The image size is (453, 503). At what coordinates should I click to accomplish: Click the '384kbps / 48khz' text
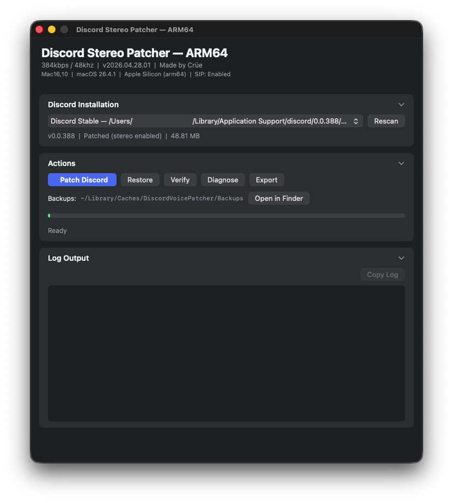pyautogui.click(x=68, y=65)
